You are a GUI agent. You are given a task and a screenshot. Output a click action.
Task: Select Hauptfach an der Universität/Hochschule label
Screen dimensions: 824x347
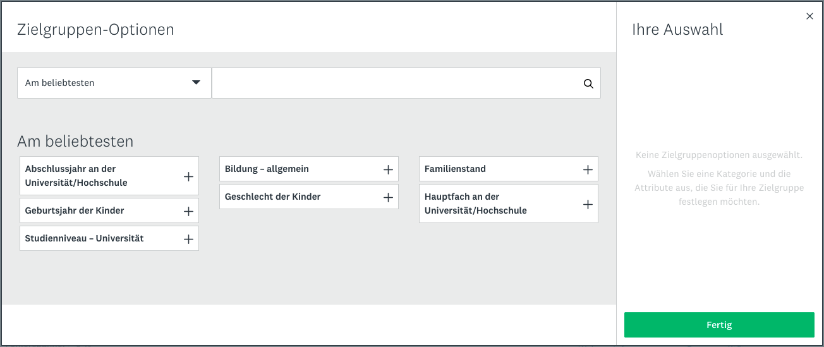coord(476,204)
